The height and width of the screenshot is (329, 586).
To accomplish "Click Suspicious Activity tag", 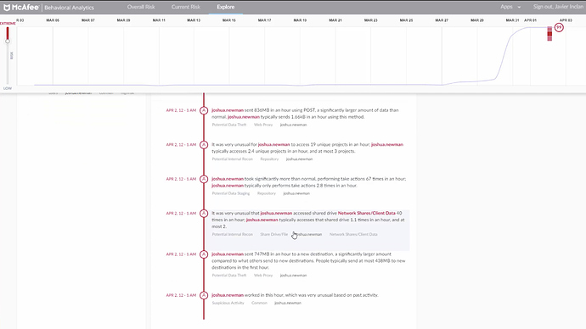I will click(228, 304).
